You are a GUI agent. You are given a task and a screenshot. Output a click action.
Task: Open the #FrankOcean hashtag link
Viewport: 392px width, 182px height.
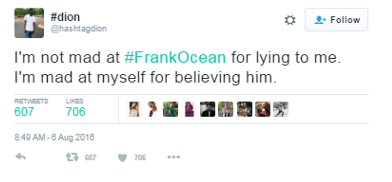click(x=175, y=58)
